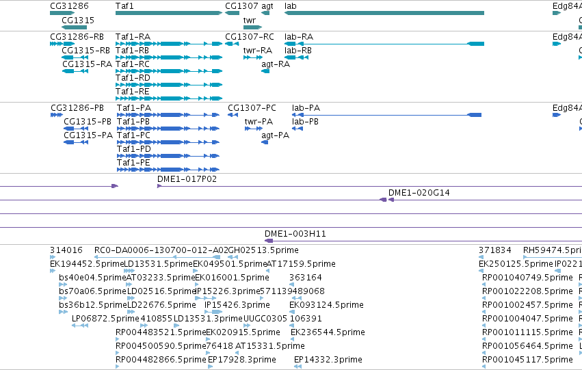
Task: Click the CG1307-PC protein label
Action: (252, 108)
